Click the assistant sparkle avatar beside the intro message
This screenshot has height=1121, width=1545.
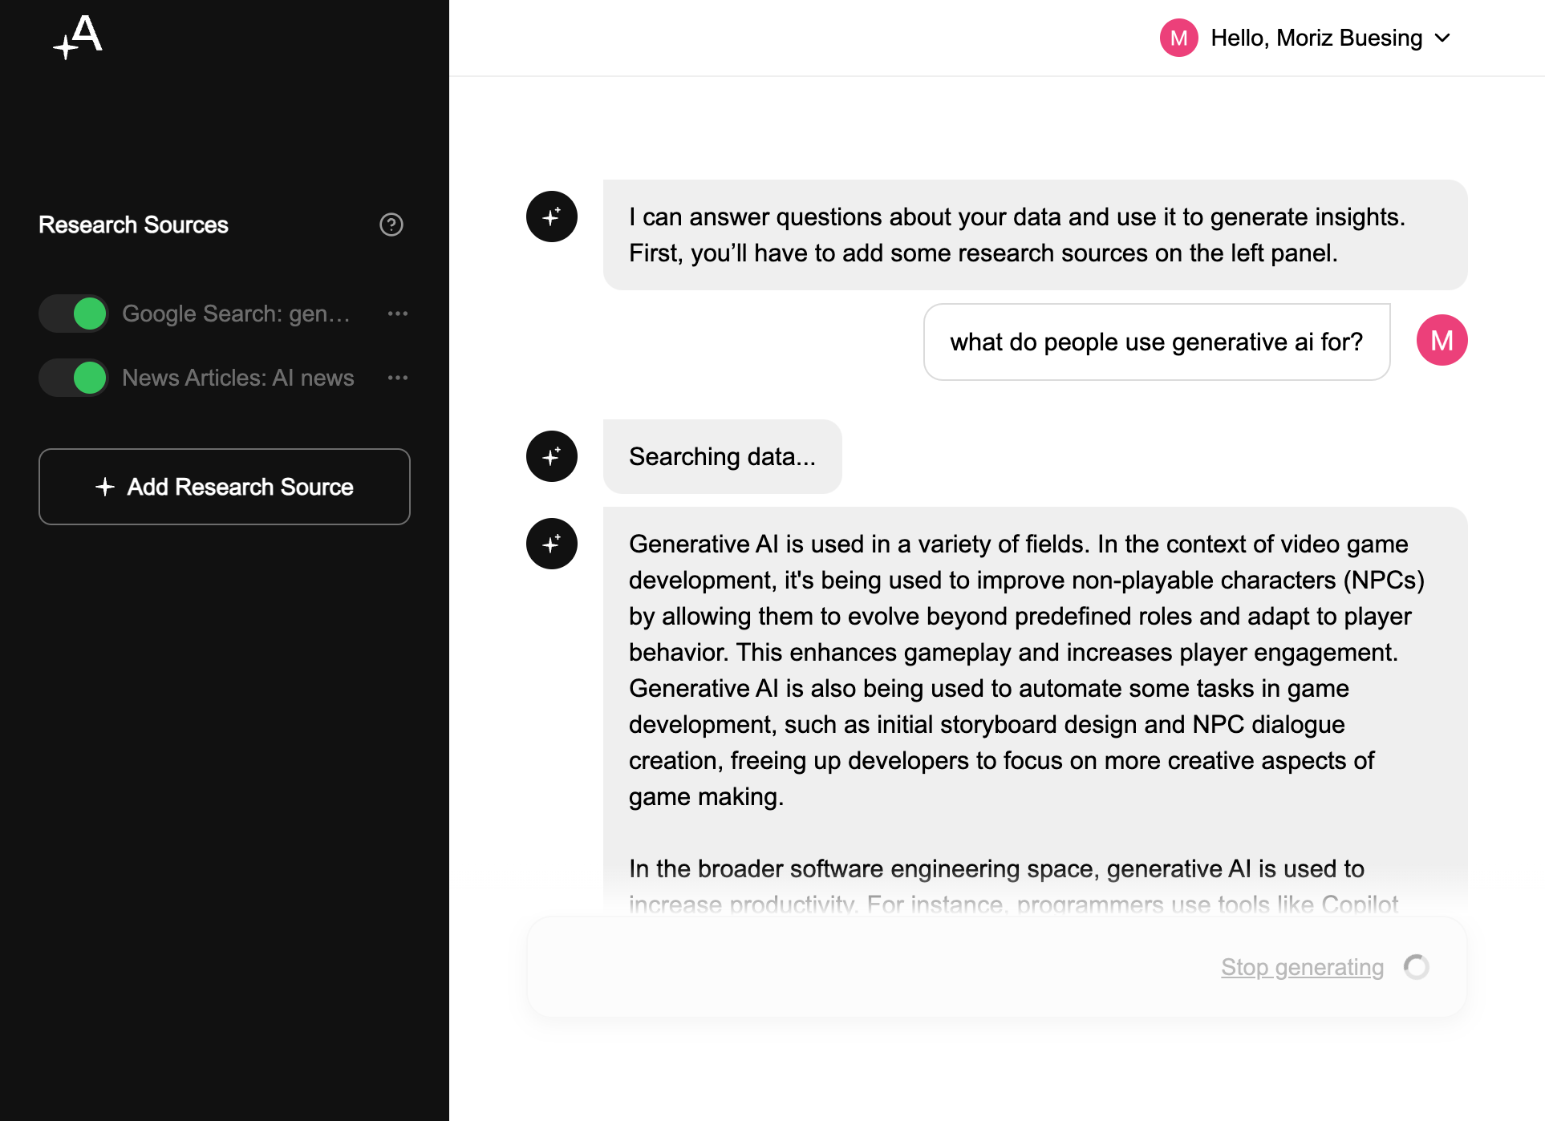point(552,217)
